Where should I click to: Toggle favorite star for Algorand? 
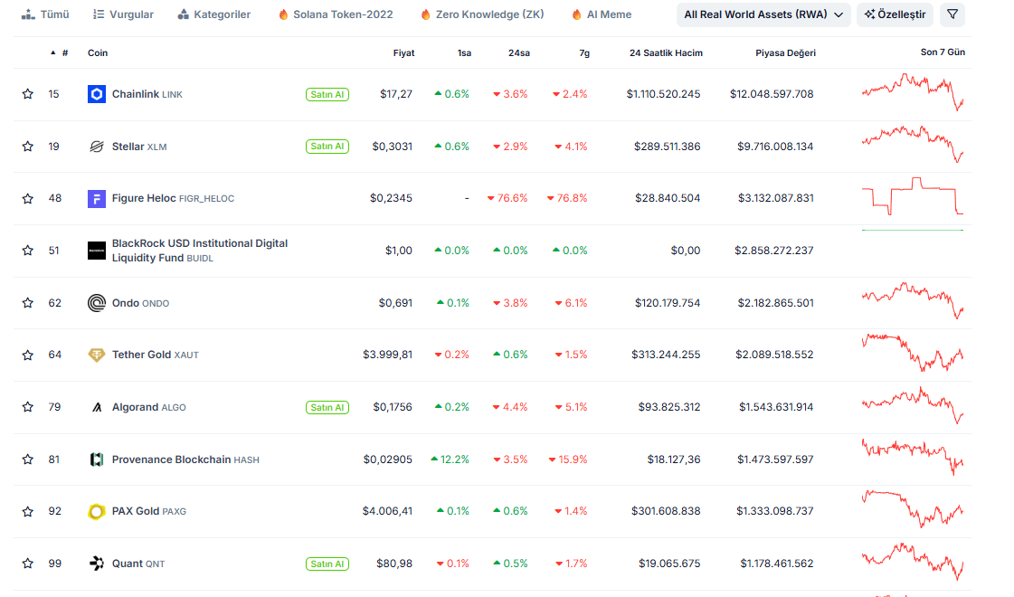(x=28, y=407)
